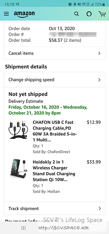The height and width of the screenshot is (234, 109).
Task: Expand Track shipment chevron
Action: (100, 209)
